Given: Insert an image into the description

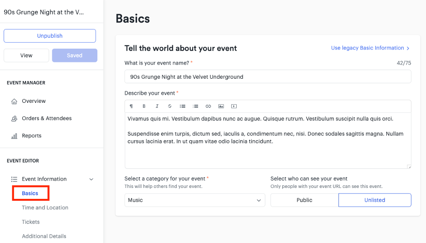Looking at the screenshot, I should tap(221, 106).
